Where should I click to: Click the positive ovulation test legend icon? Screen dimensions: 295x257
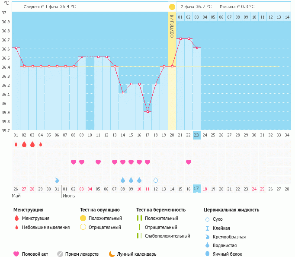tap(83, 218)
